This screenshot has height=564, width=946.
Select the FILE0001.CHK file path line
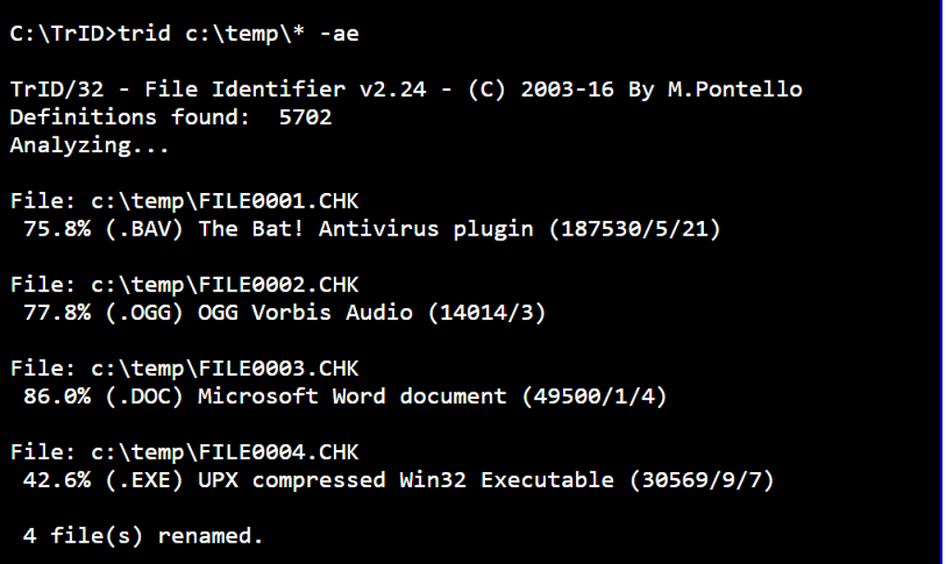point(184,201)
